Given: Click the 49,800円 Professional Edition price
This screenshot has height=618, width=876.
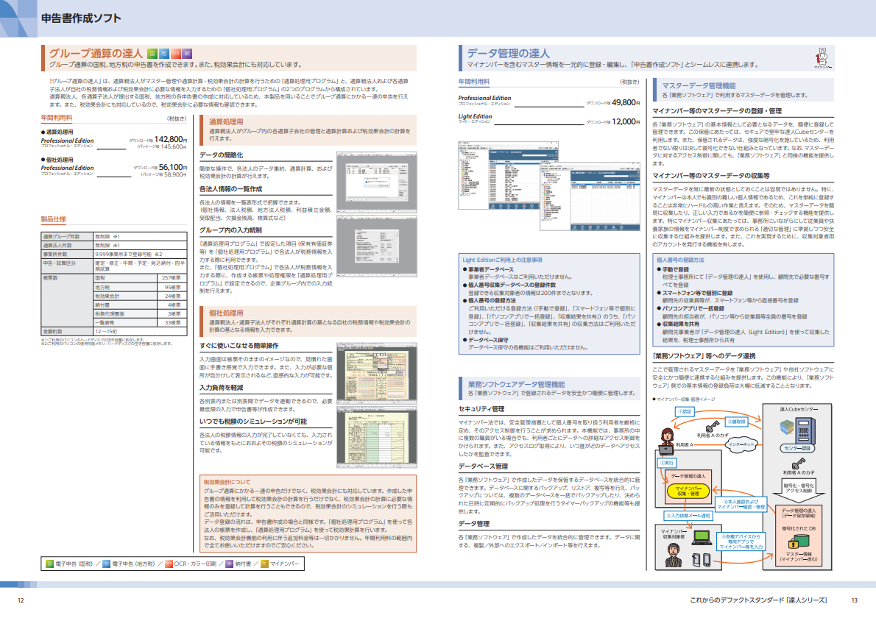Looking at the screenshot, I should [x=624, y=103].
